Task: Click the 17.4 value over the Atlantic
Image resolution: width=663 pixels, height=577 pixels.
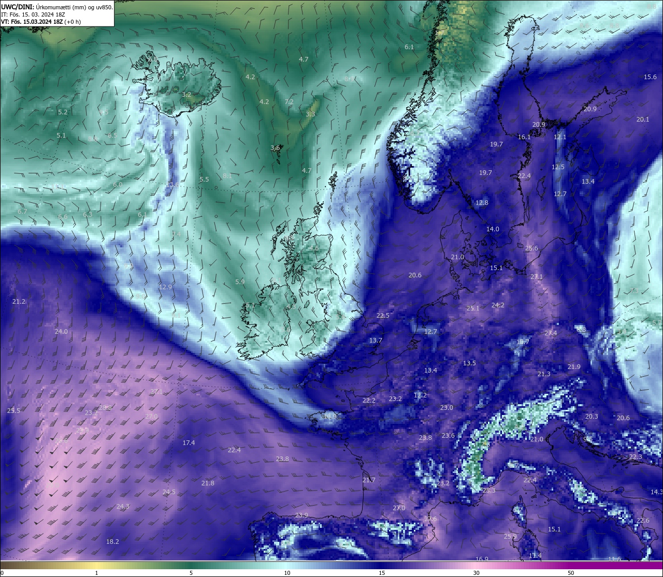Action: tap(189, 443)
